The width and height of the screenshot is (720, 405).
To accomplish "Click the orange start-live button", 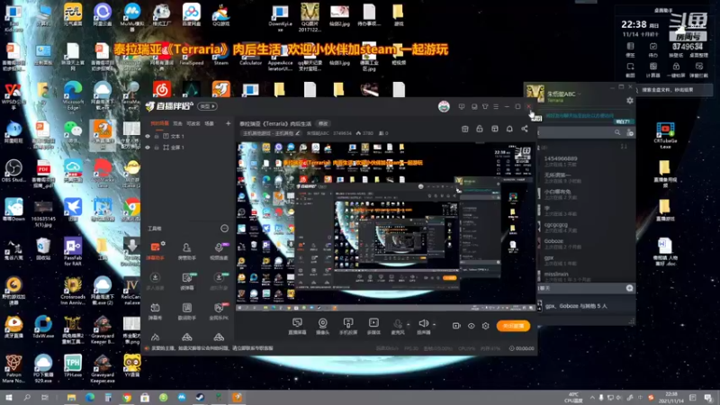I will pos(513,326).
